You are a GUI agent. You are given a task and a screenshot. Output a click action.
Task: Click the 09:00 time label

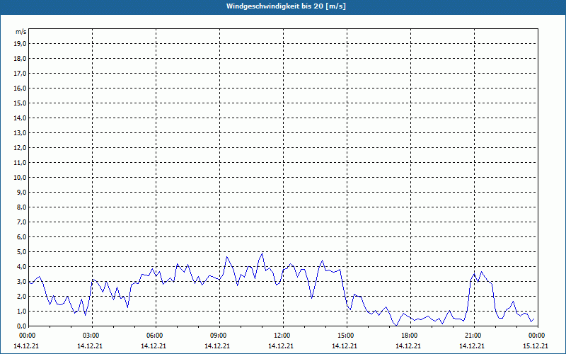(219, 336)
